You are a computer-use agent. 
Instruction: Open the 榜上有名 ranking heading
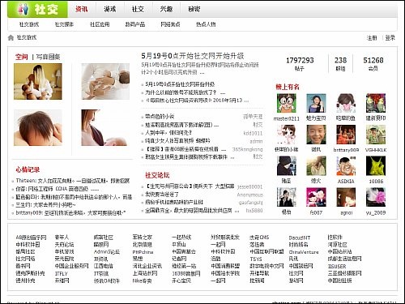point(288,87)
